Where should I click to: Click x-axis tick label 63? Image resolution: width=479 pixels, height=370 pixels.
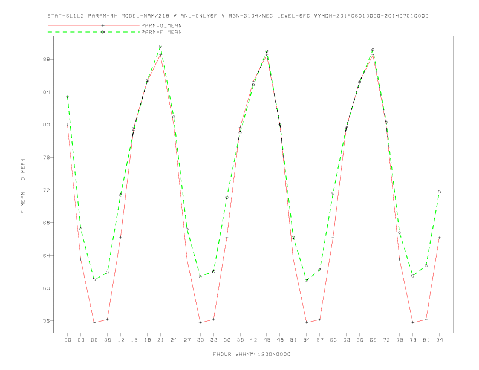(x=347, y=340)
